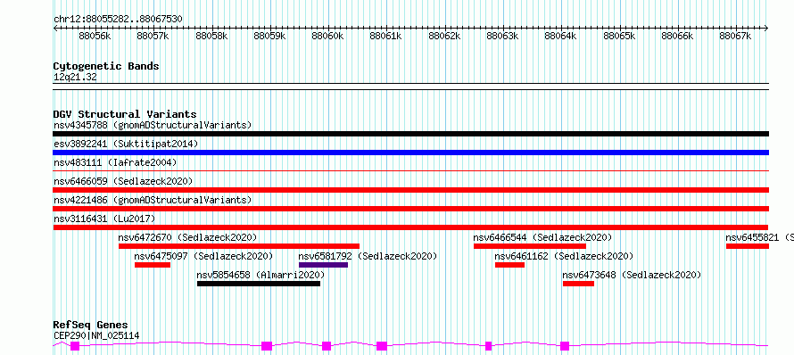Click the nsv6473648 (Sedlazeck2020) label
The width and height of the screenshot is (794, 355).
pos(632,275)
